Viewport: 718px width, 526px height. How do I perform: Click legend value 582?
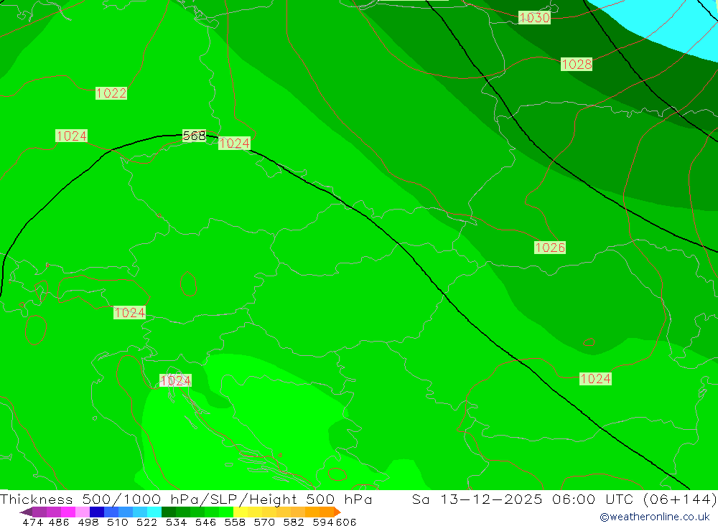tap(294, 522)
